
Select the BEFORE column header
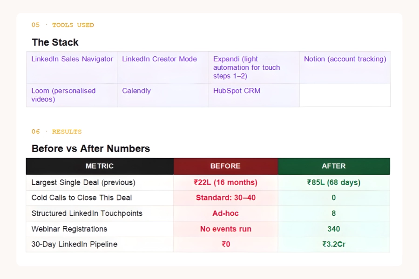(x=225, y=166)
